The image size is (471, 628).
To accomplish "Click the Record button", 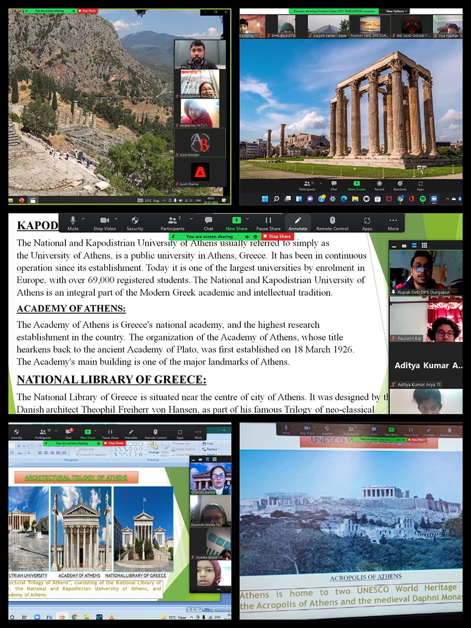I will 379,185.
